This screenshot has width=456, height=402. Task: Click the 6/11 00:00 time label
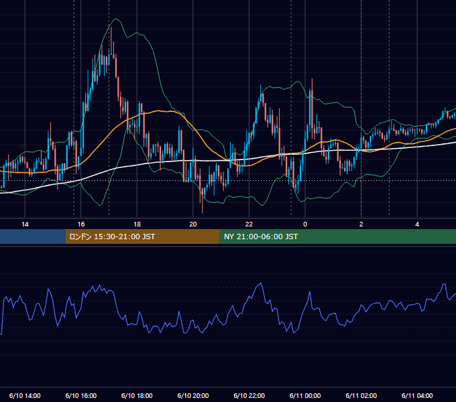(x=305, y=395)
